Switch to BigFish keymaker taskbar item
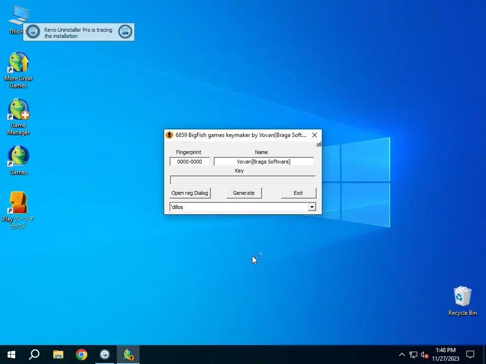The height and width of the screenshot is (364, 486). point(128,355)
